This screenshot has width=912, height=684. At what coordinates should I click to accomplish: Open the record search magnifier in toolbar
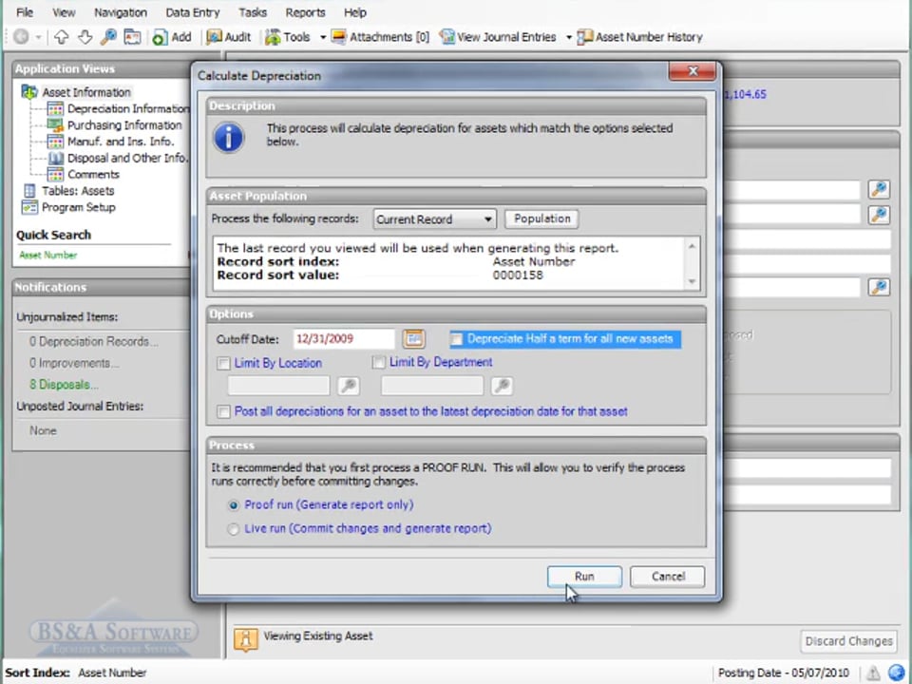(108, 37)
